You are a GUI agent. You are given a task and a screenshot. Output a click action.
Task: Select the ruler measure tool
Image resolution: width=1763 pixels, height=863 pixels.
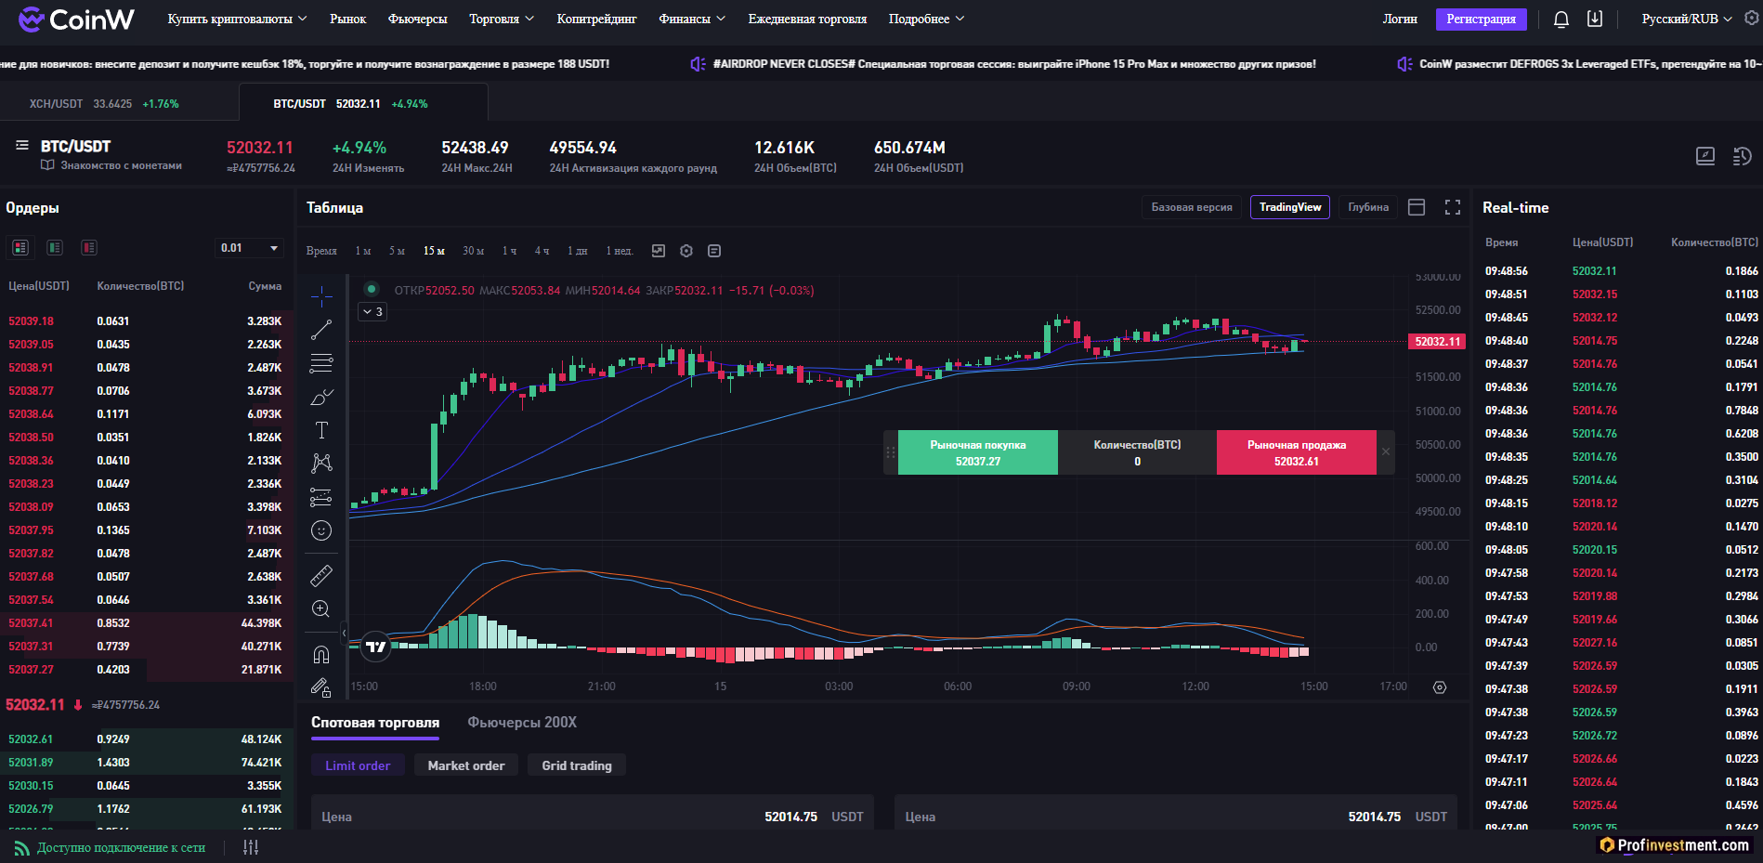coord(321,576)
